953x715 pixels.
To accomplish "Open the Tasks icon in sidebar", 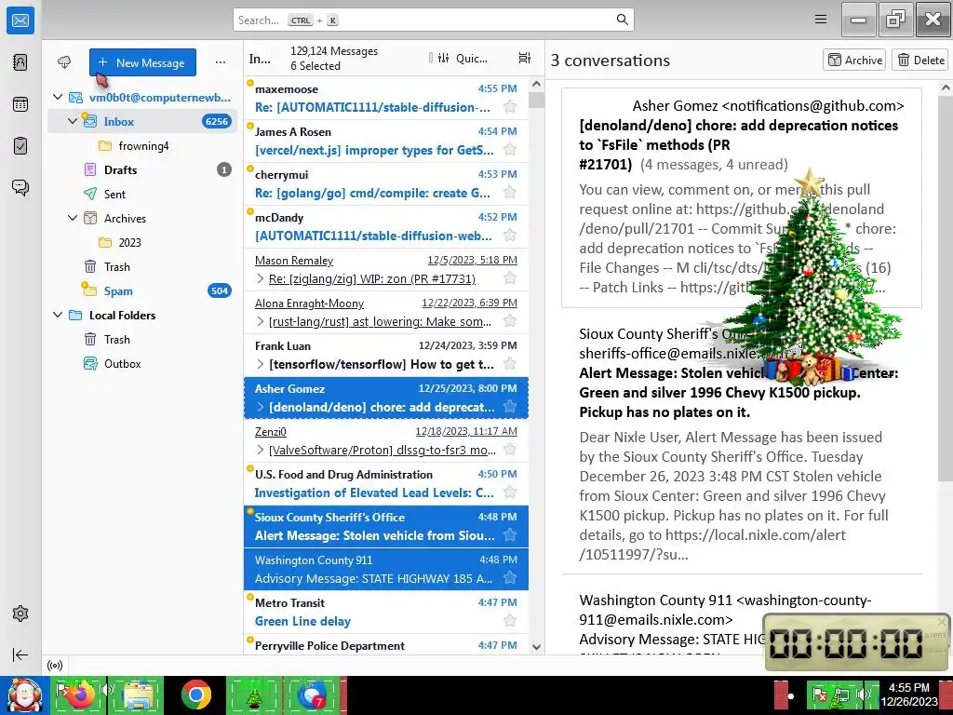I will click(20, 146).
